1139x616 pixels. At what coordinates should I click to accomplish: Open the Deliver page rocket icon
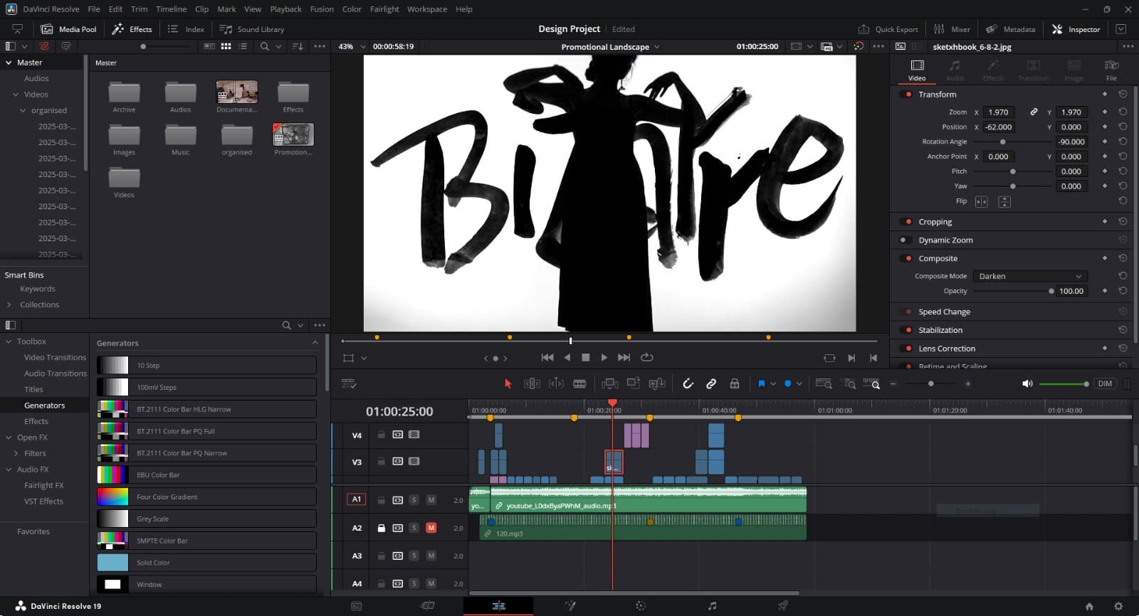[x=782, y=606]
